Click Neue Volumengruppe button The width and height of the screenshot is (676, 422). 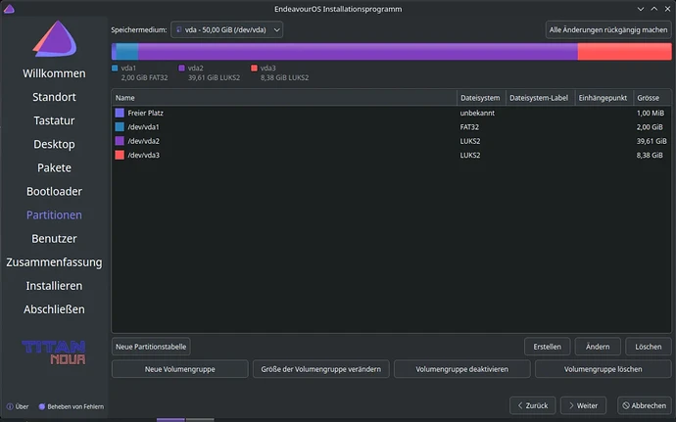pyautogui.click(x=180, y=369)
